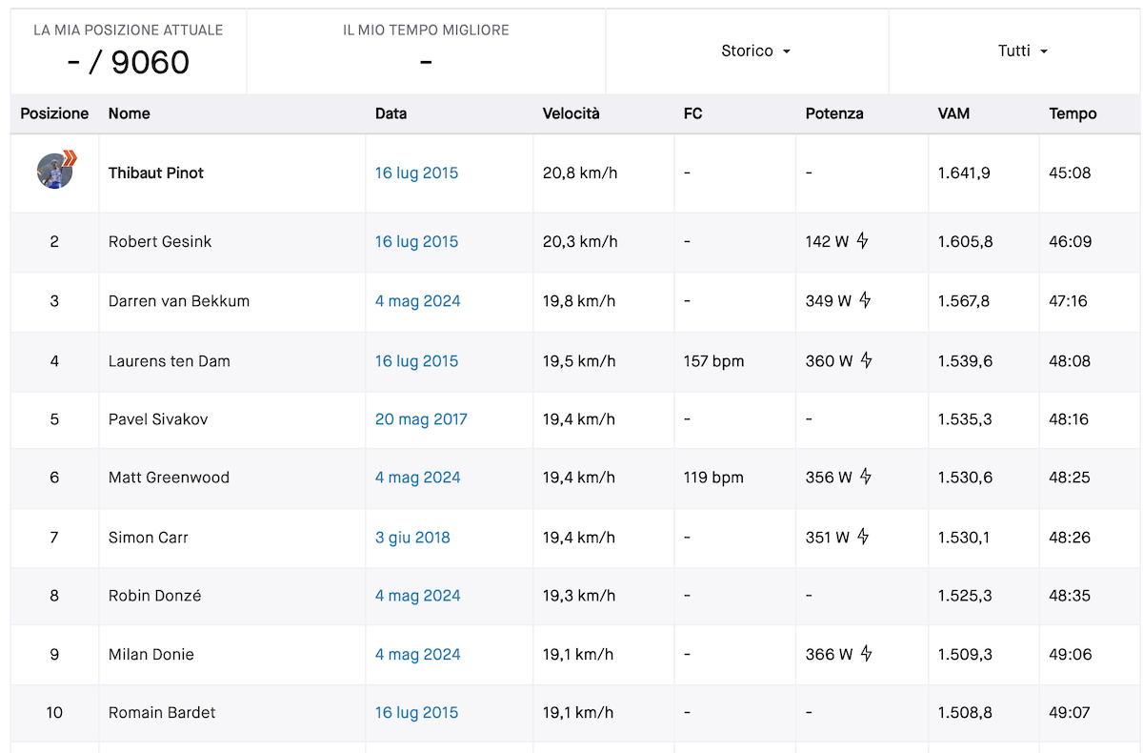The height and width of the screenshot is (753, 1143).
Task: Open Simon Carr's 3 giu 2018 activity
Action: (412, 538)
